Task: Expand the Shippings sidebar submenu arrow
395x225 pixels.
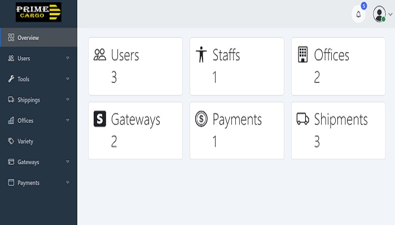Action: pyautogui.click(x=68, y=100)
